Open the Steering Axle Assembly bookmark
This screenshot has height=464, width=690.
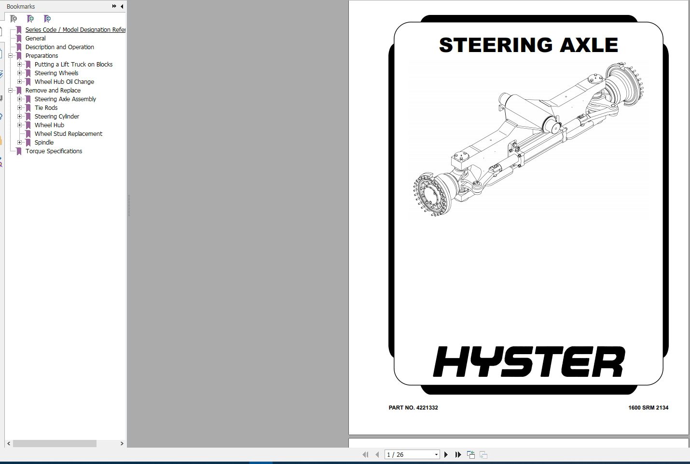point(65,99)
